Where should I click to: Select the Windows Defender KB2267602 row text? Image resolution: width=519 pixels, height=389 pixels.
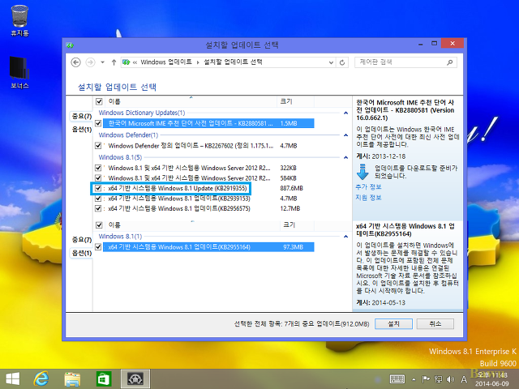[191, 146]
